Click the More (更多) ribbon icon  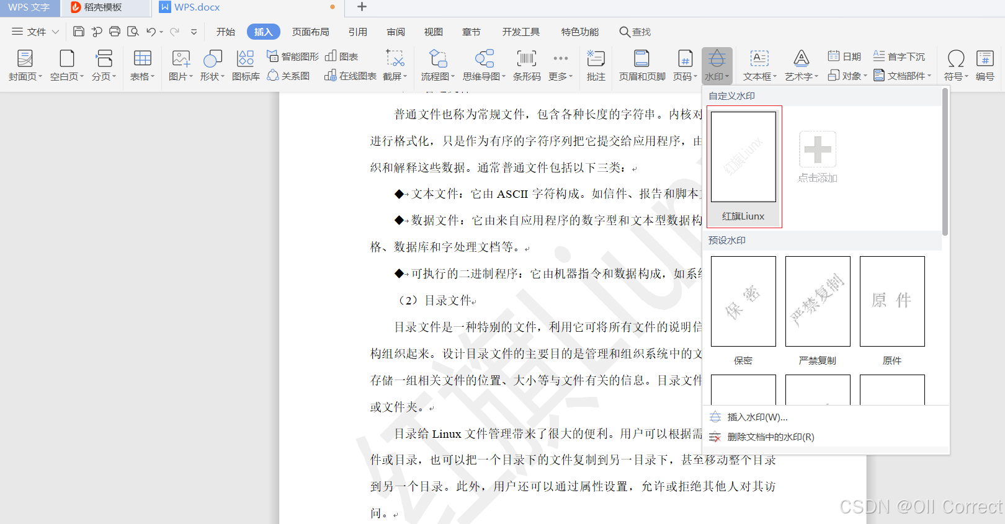pyautogui.click(x=561, y=66)
